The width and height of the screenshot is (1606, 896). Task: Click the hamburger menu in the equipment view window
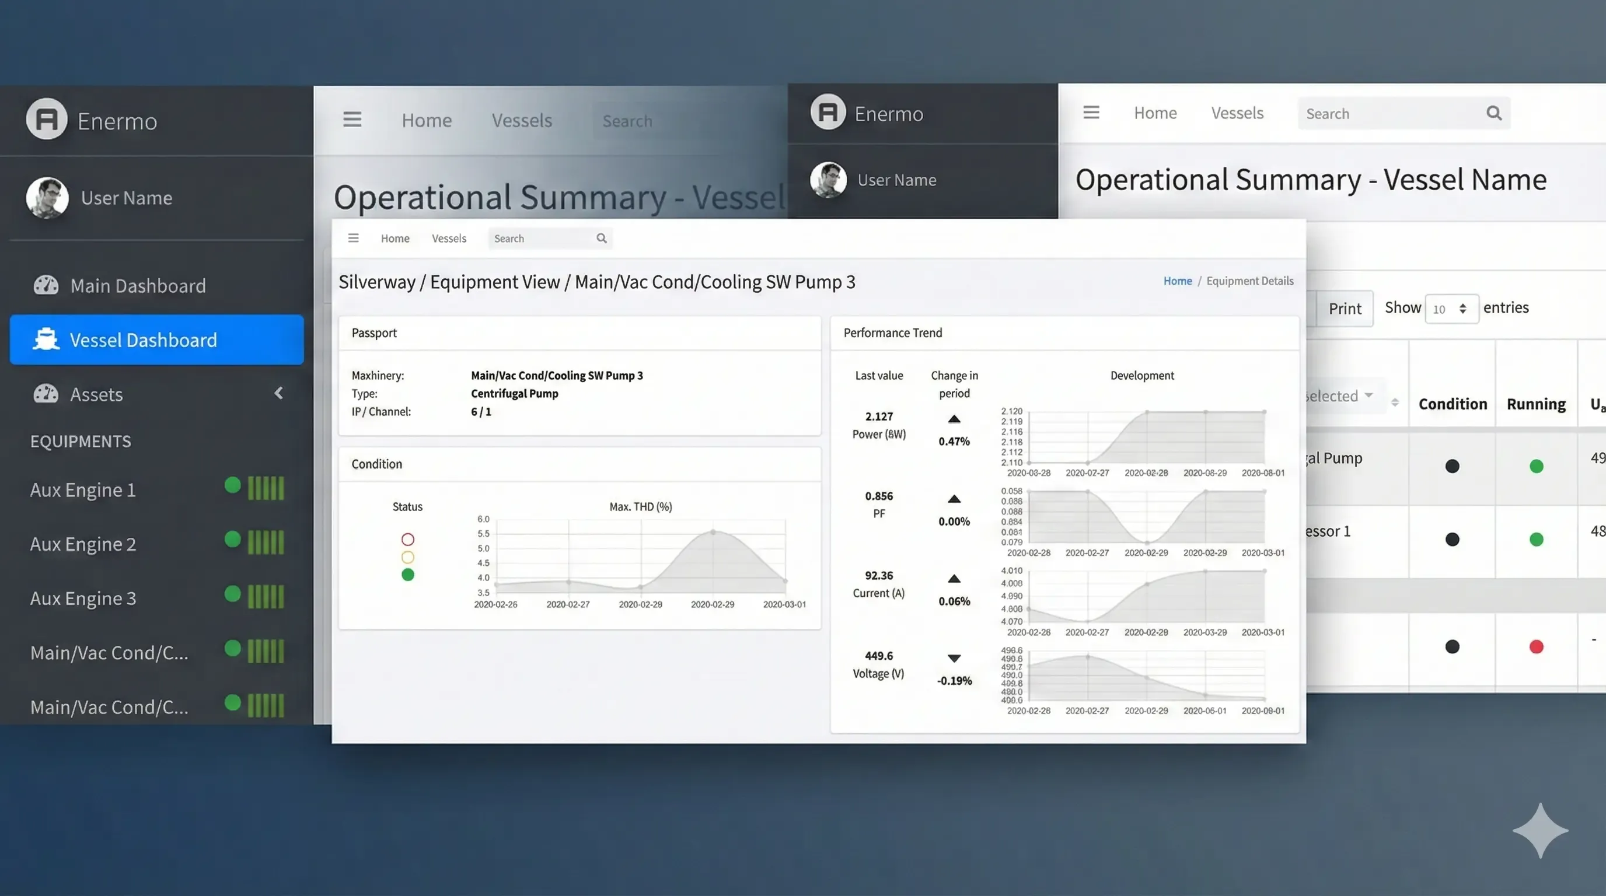tap(354, 237)
